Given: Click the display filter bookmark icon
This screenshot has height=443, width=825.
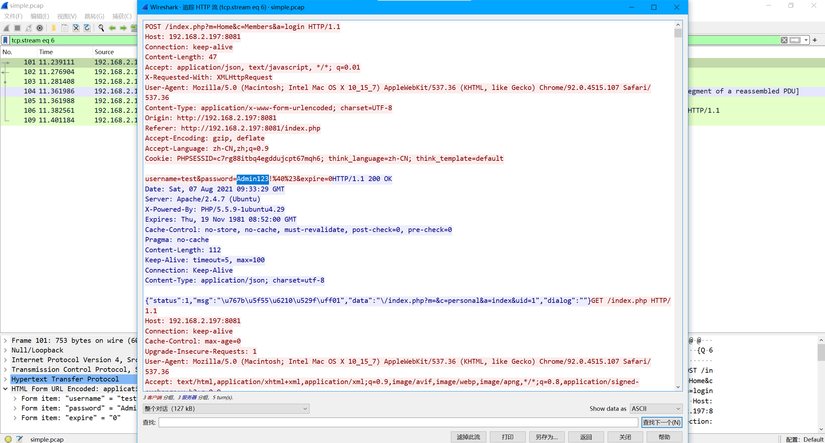Looking at the screenshot, I should (x=5, y=40).
